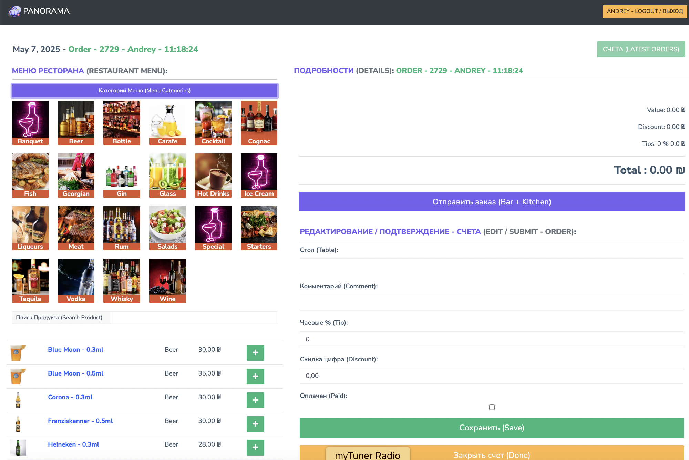Collapse the Категории Меню (Menu Categories) bar
689x460 pixels.
(144, 91)
